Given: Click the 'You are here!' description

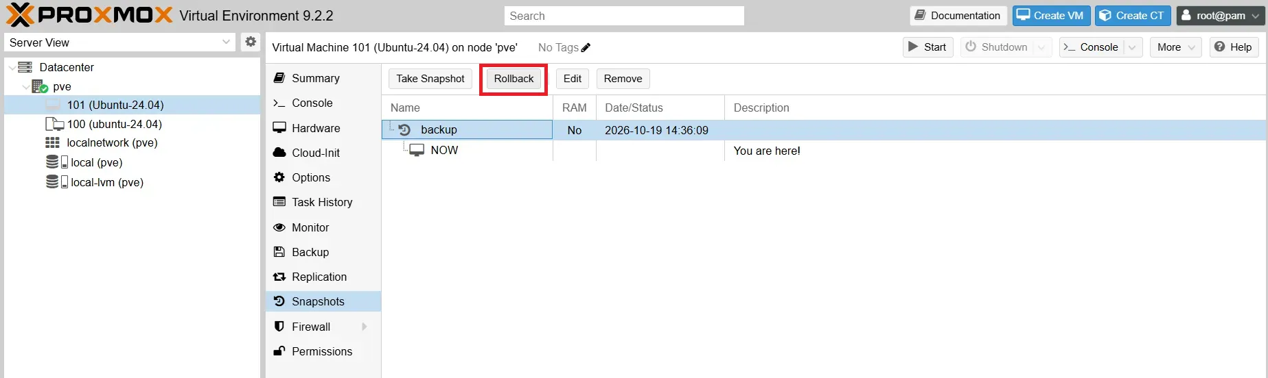Looking at the screenshot, I should pyautogui.click(x=767, y=151).
